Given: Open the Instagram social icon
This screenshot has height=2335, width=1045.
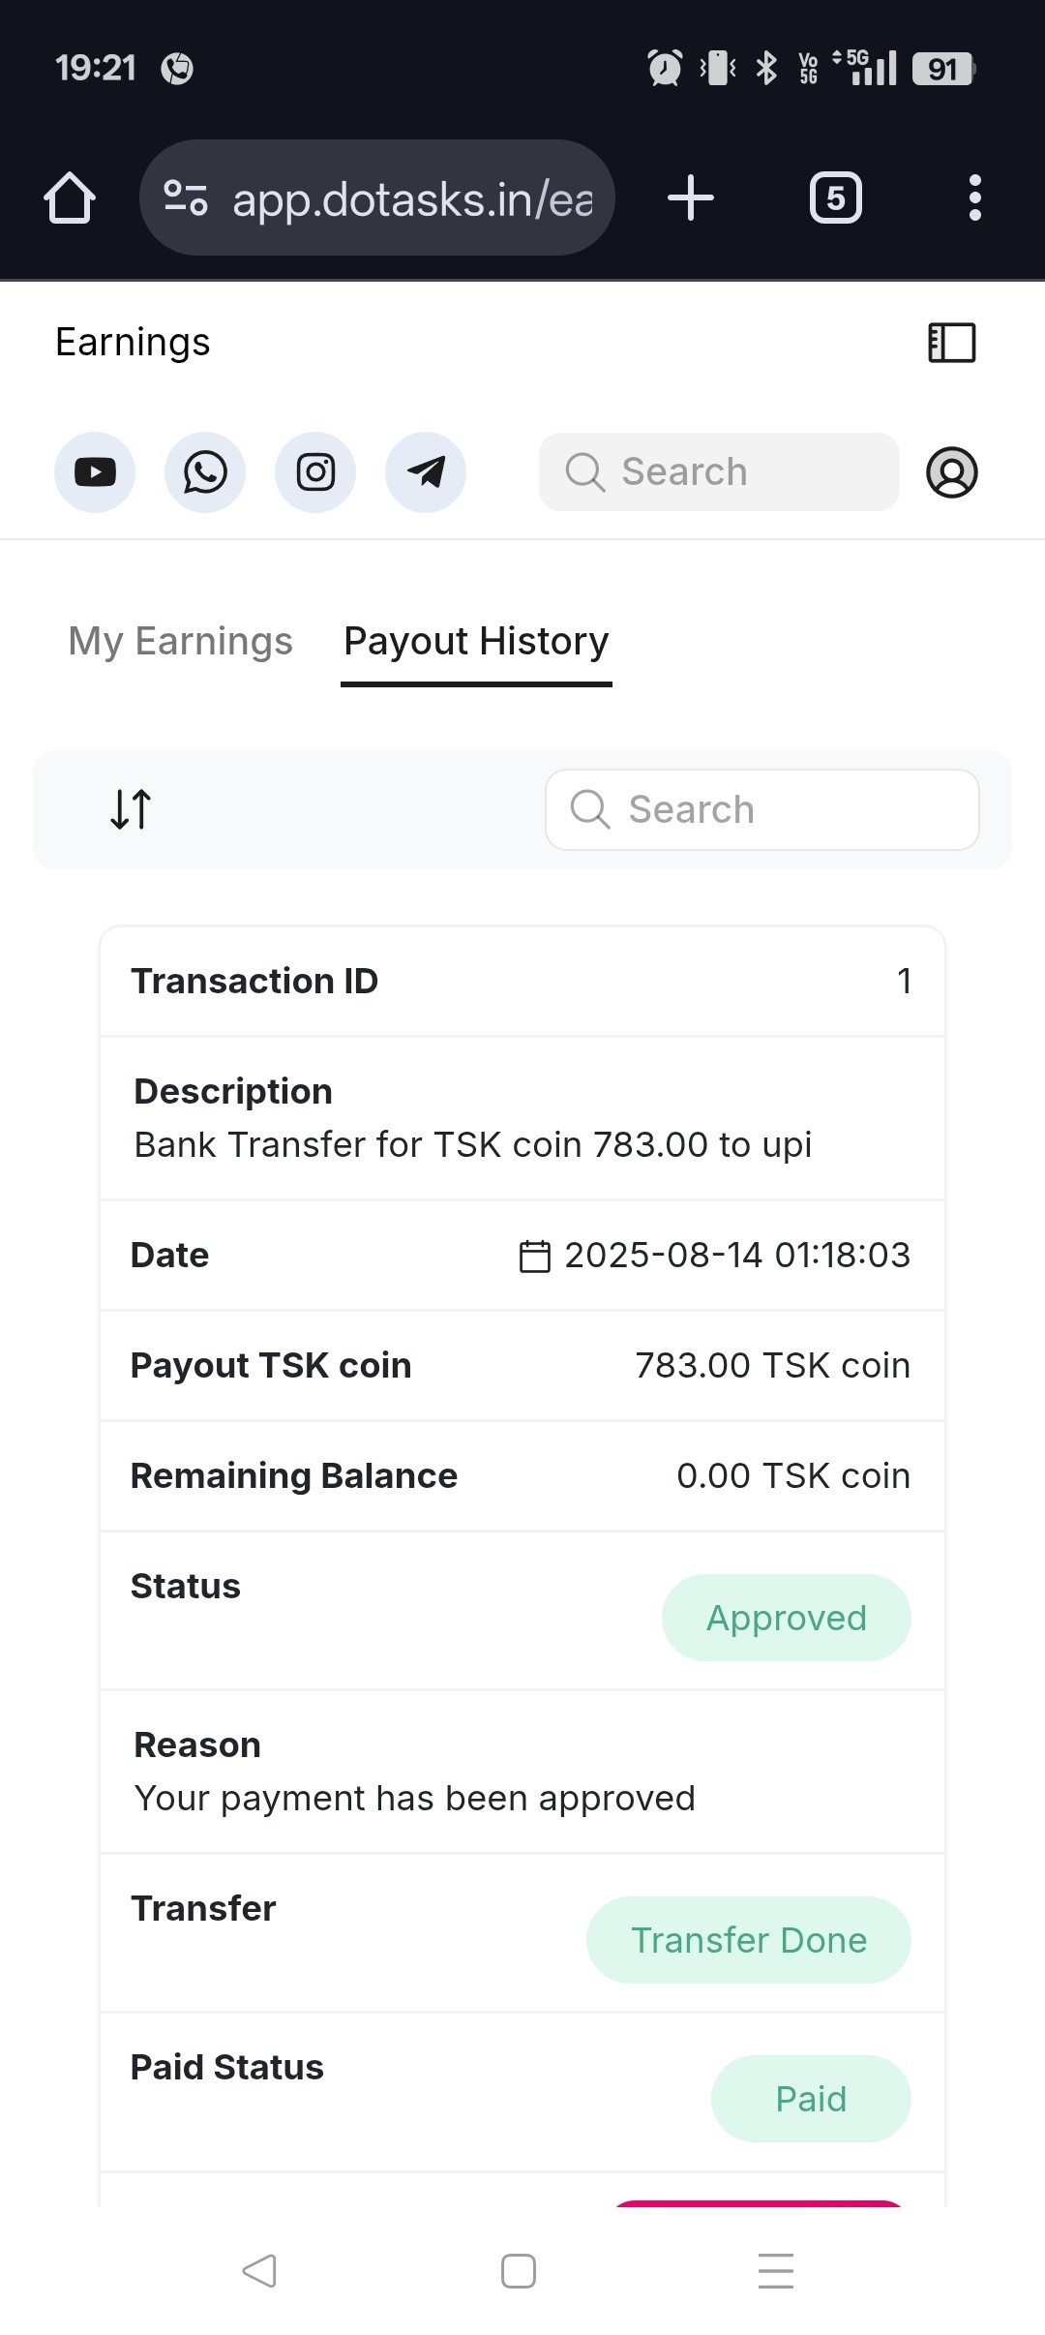Looking at the screenshot, I should pyautogui.click(x=315, y=472).
